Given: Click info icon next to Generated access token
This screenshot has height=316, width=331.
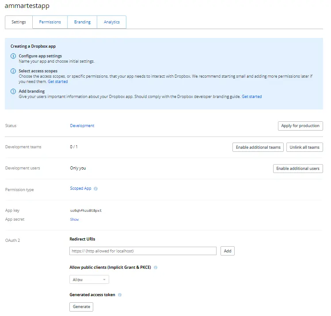Looking at the screenshot, I should click(120, 295).
